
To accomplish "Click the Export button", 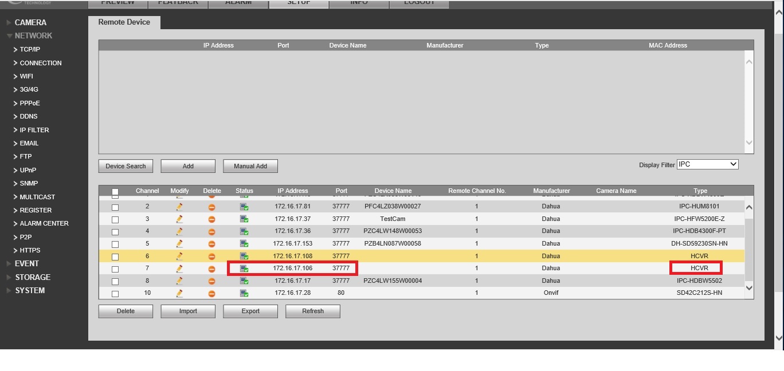I will tap(250, 311).
